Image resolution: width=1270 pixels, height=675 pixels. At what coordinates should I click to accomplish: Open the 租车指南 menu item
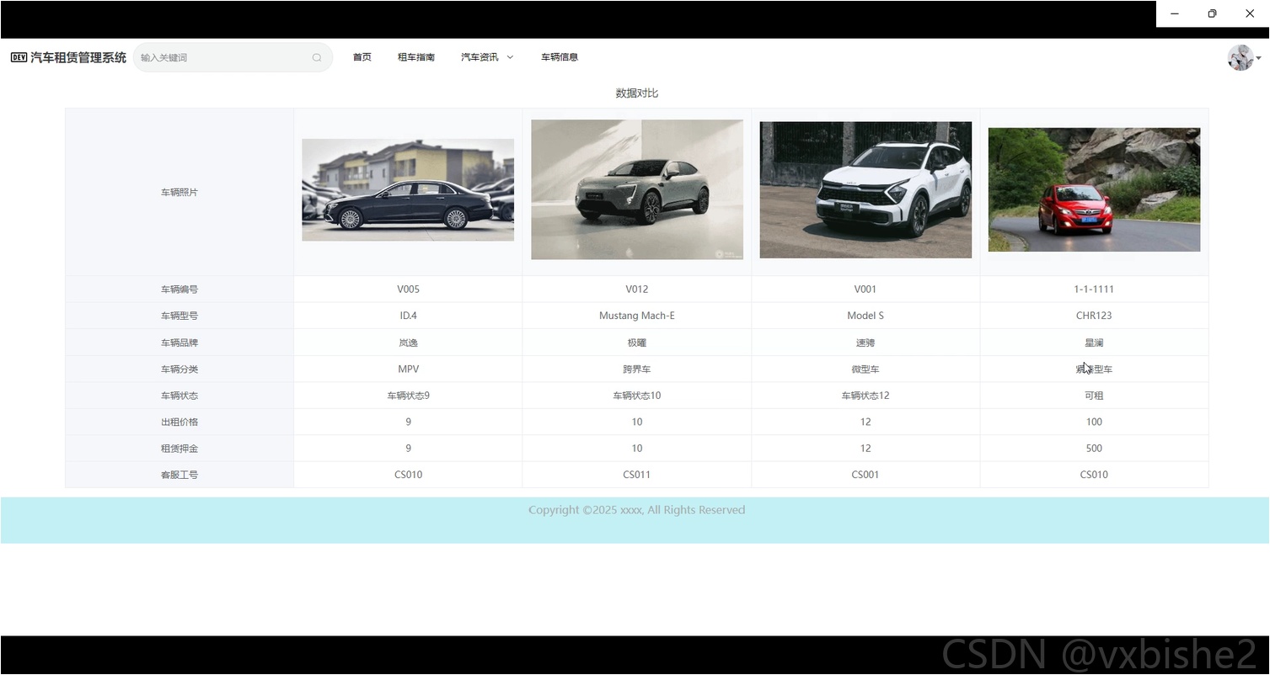pos(416,57)
